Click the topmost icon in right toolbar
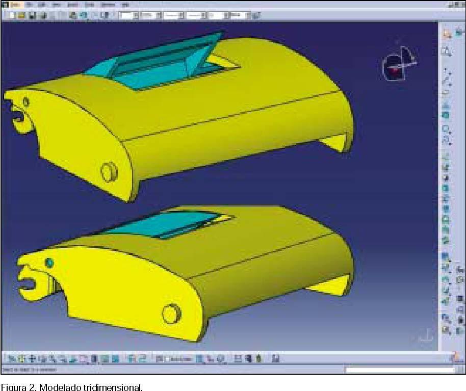 point(447,34)
